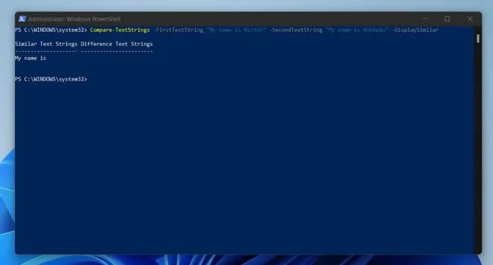Click the 'Difference Text Strings' column header
Viewport: 493px width, 265px height.
117,44
